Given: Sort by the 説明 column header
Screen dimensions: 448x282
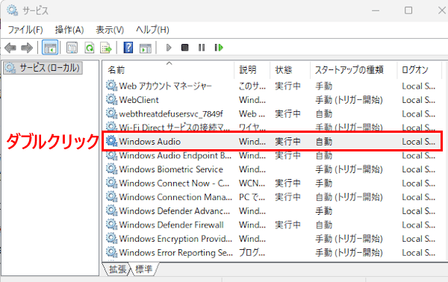Looking at the screenshot, I should tap(252, 69).
